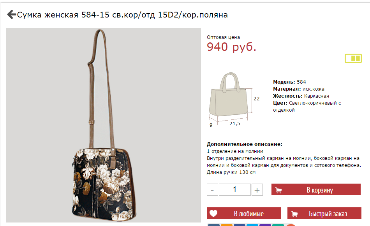Share via the light blue social button
370x226 pixels.
(x=252, y=225)
